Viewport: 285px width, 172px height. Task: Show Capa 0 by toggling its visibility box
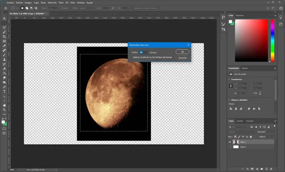pos(230,147)
